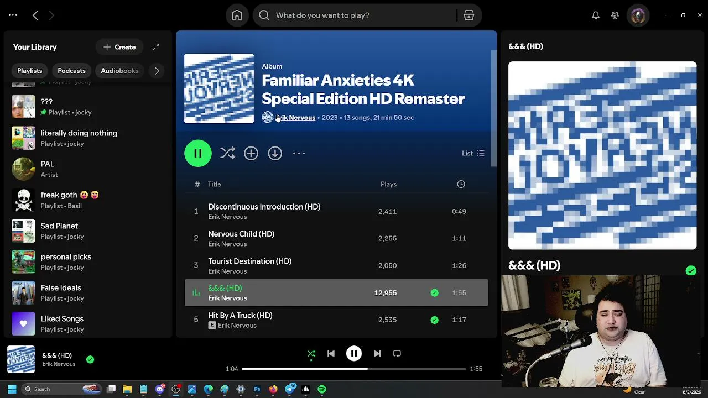The width and height of the screenshot is (708, 398).
Task: Filter library by Playlists
Action: (x=30, y=71)
